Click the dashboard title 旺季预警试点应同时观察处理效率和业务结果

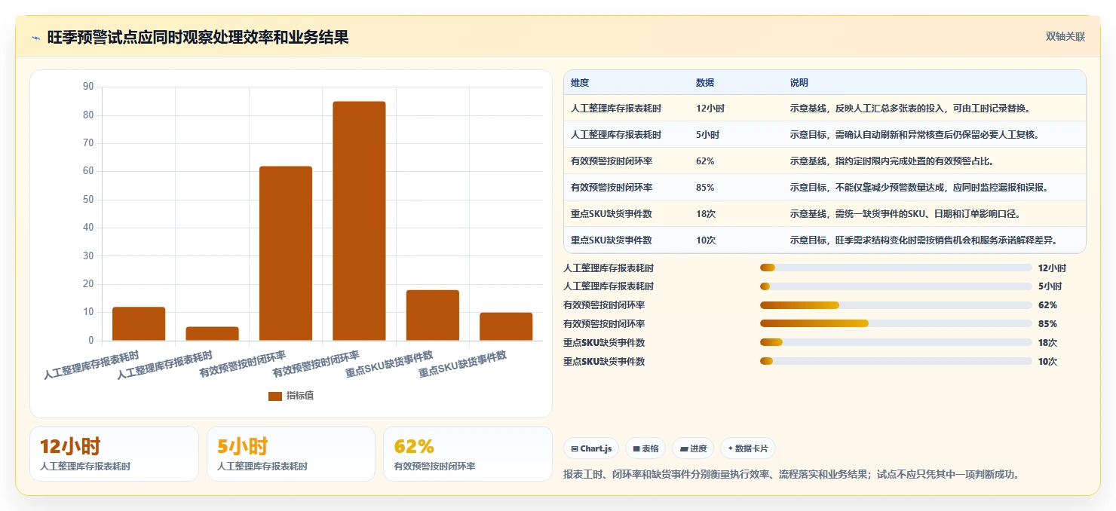click(x=198, y=38)
